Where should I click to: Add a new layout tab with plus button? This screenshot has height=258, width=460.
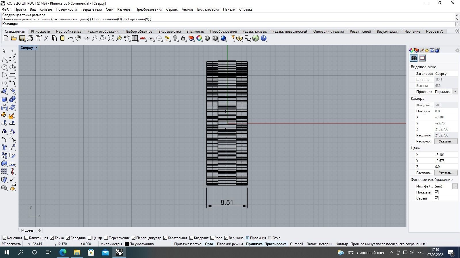(39, 230)
